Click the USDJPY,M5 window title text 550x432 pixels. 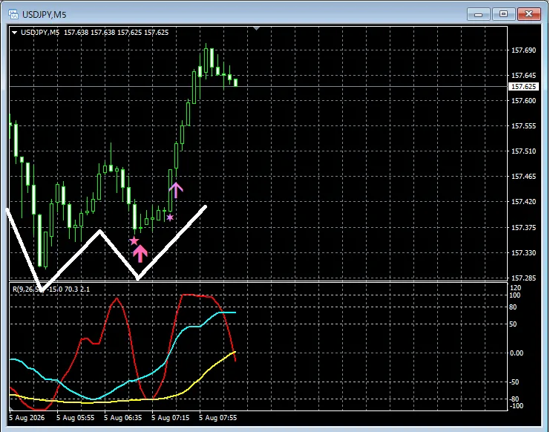(45, 15)
